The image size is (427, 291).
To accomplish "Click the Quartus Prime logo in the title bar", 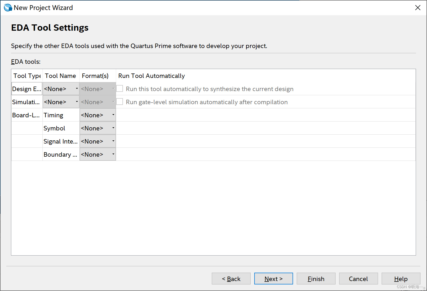I will (8, 7).
